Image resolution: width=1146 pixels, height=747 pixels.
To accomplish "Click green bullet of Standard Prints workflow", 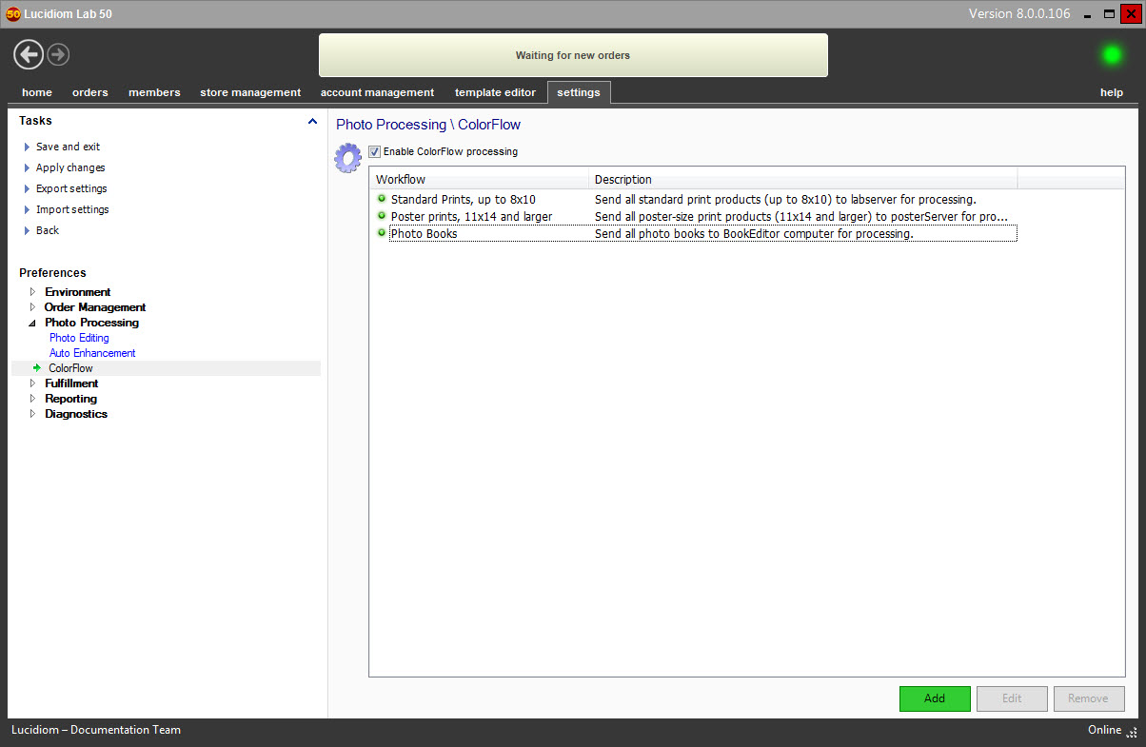I will click(x=382, y=199).
